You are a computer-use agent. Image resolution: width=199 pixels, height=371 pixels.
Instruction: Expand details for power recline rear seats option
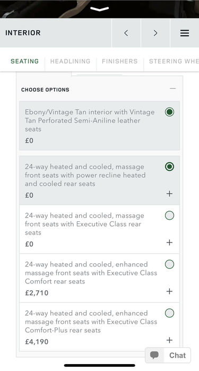click(x=169, y=194)
